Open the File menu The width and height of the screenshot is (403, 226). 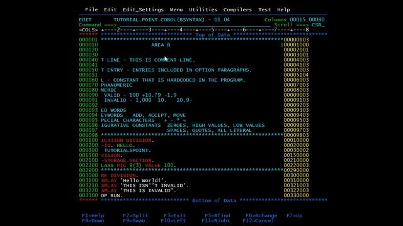click(91, 10)
